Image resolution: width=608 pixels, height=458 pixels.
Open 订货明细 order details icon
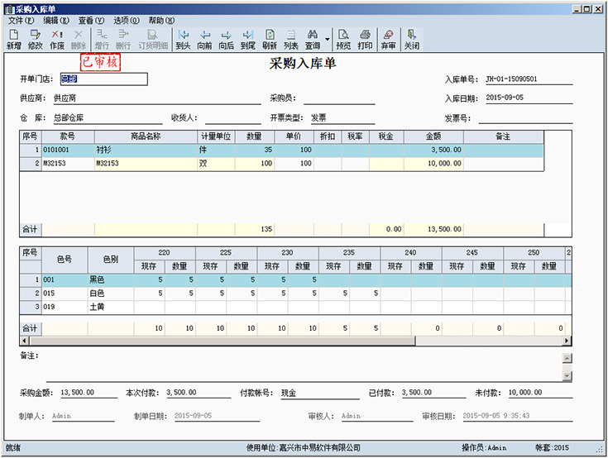tap(153, 40)
